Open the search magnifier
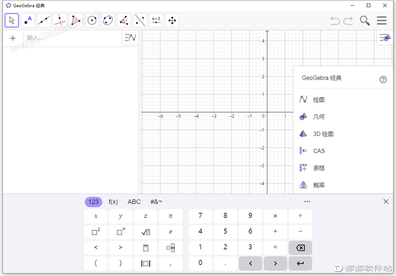The width and height of the screenshot is (396, 276). coord(365,21)
